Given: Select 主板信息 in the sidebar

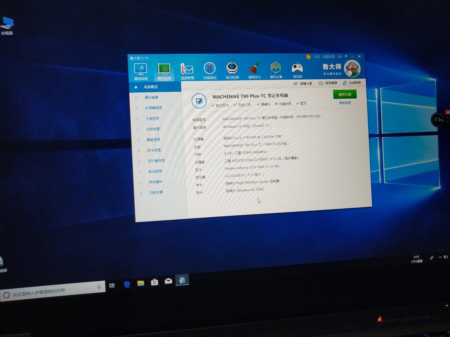Looking at the screenshot, I should 152,119.
